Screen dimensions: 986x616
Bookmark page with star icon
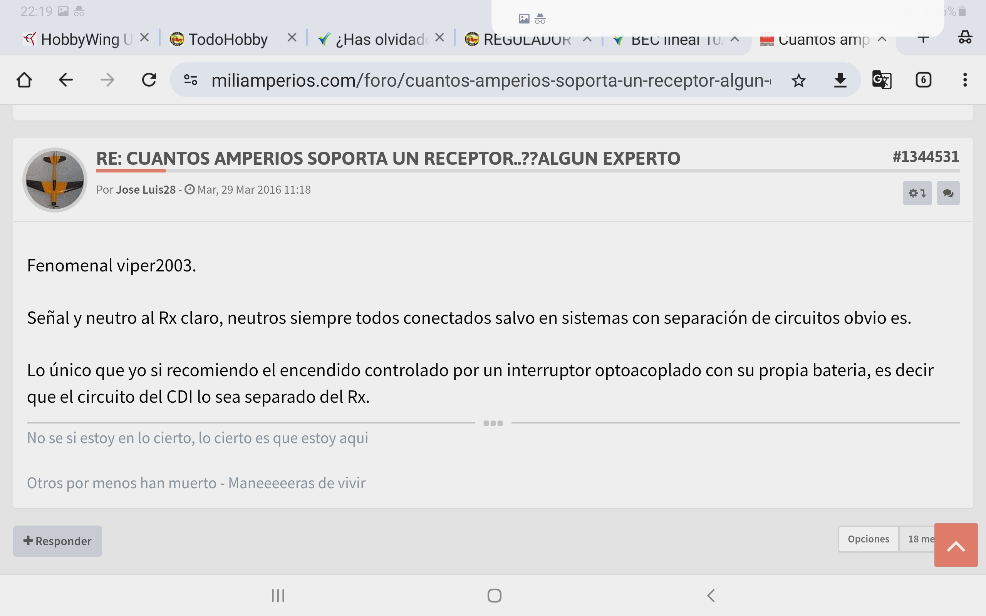pyautogui.click(x=798, y=80)
